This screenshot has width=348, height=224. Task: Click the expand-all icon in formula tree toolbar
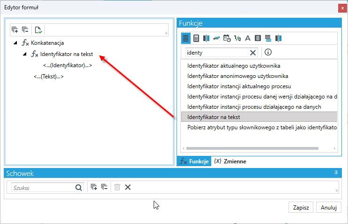tap(15, 29)
